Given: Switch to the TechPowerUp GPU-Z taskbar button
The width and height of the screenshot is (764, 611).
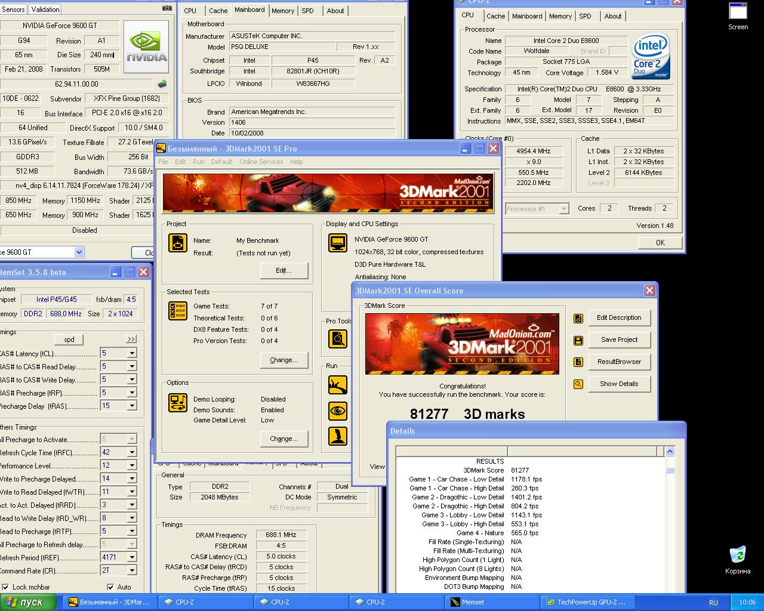Looking at the screenshot, I should pyautogui.click(x=589, y=602).
